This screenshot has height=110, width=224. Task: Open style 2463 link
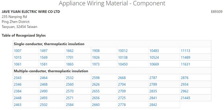18,105
